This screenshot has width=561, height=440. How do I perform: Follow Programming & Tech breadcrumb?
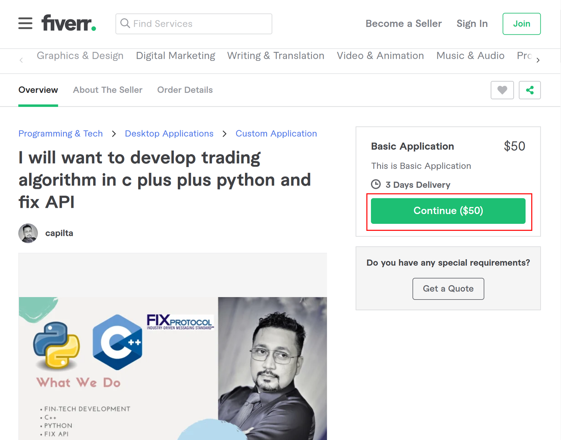click(x=61, y=133)
